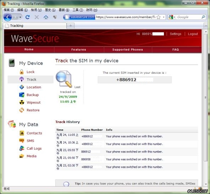
Task: Click the My Data calendar icon
Action: (x=12, y=124)
